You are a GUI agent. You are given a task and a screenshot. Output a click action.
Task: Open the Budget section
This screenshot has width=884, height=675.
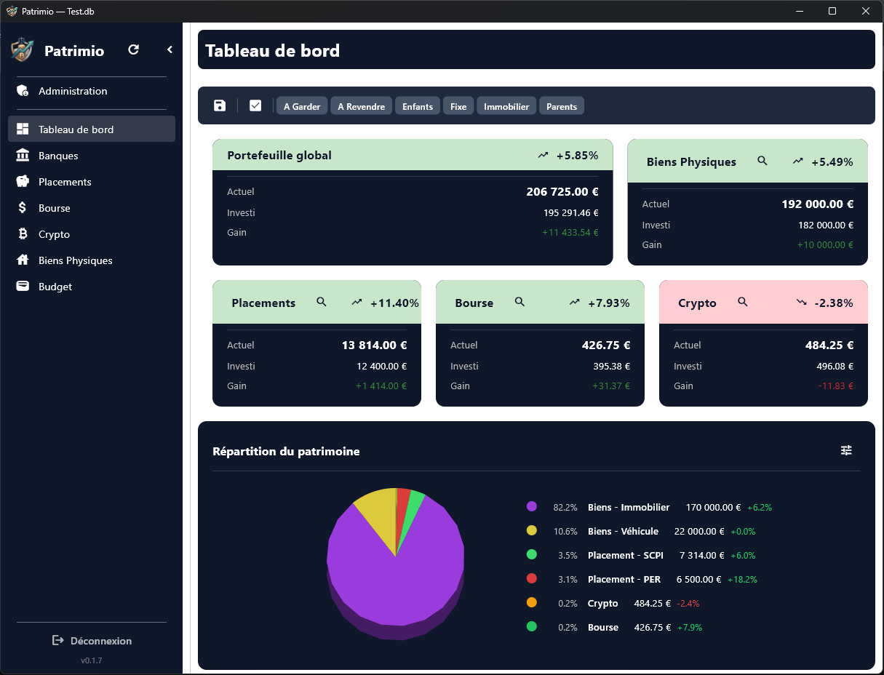point(92,287)
